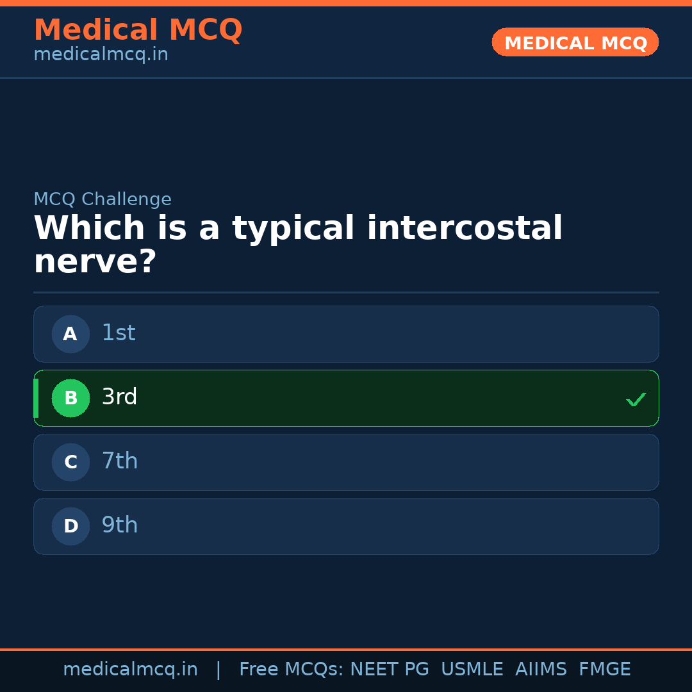This screenshot has width=692, height=692.
Task: Click the orange MEDICAL MCQ badge
Action: (x=575, y=42)
